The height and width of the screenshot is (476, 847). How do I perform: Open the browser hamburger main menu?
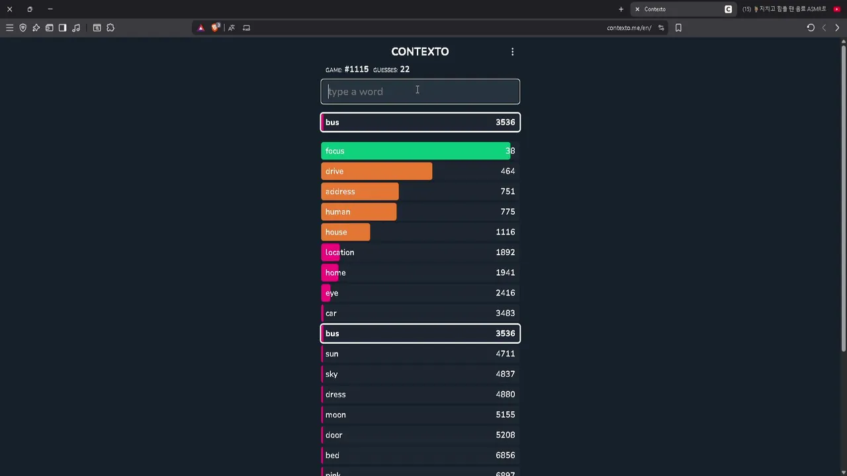(x=9, y=28)
